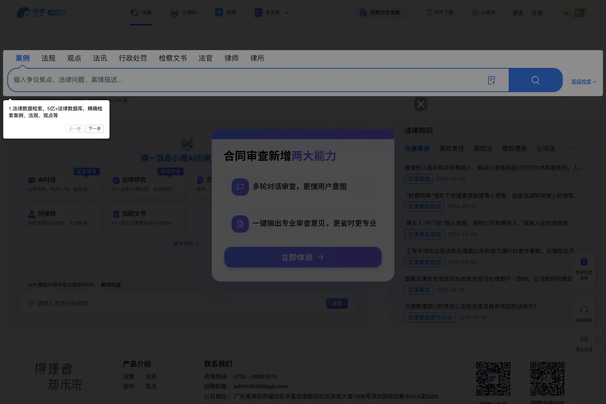
Task: Click the multi-turn dialog chat icon in popup
Action: (x=240, y=187)
